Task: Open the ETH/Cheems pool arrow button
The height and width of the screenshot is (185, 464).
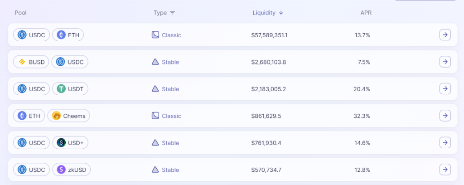Action: 445,116
